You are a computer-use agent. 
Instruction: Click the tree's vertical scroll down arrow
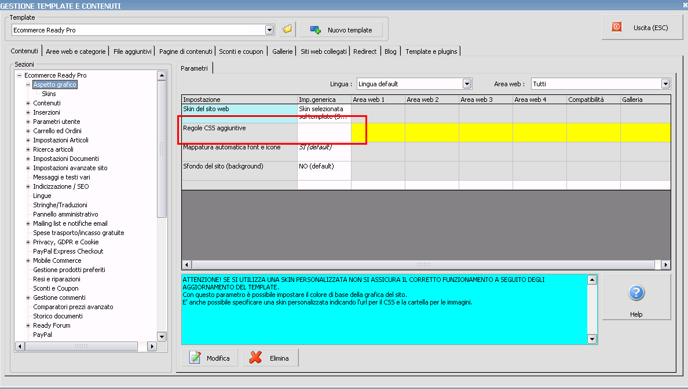pyautogui.click(x=162, y=336)
